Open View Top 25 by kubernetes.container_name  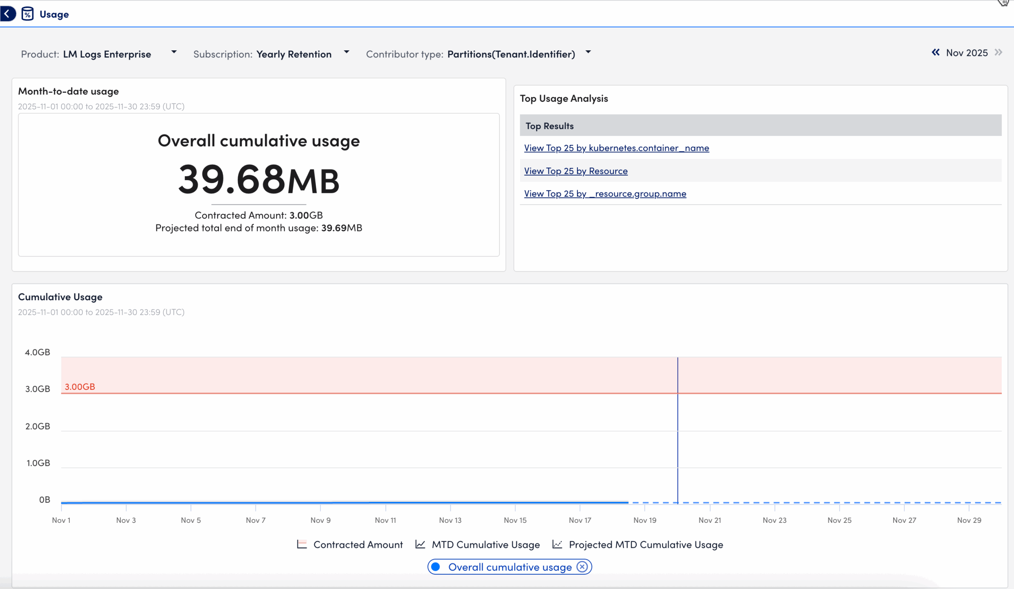tap(616, 148)
